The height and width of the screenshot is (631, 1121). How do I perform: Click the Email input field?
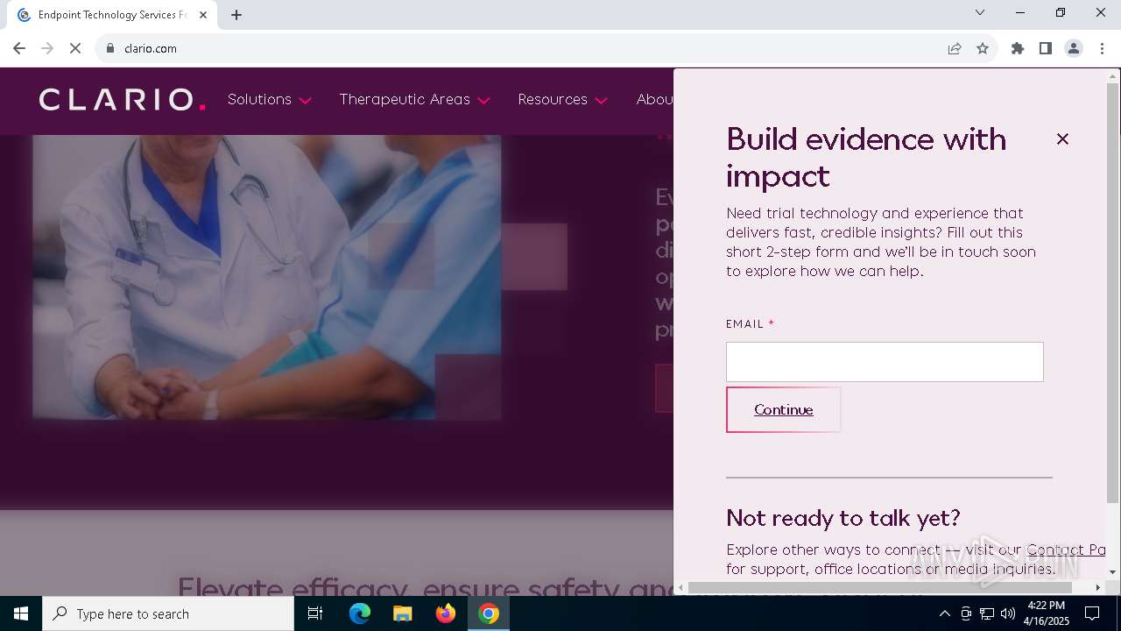point(885,362)
